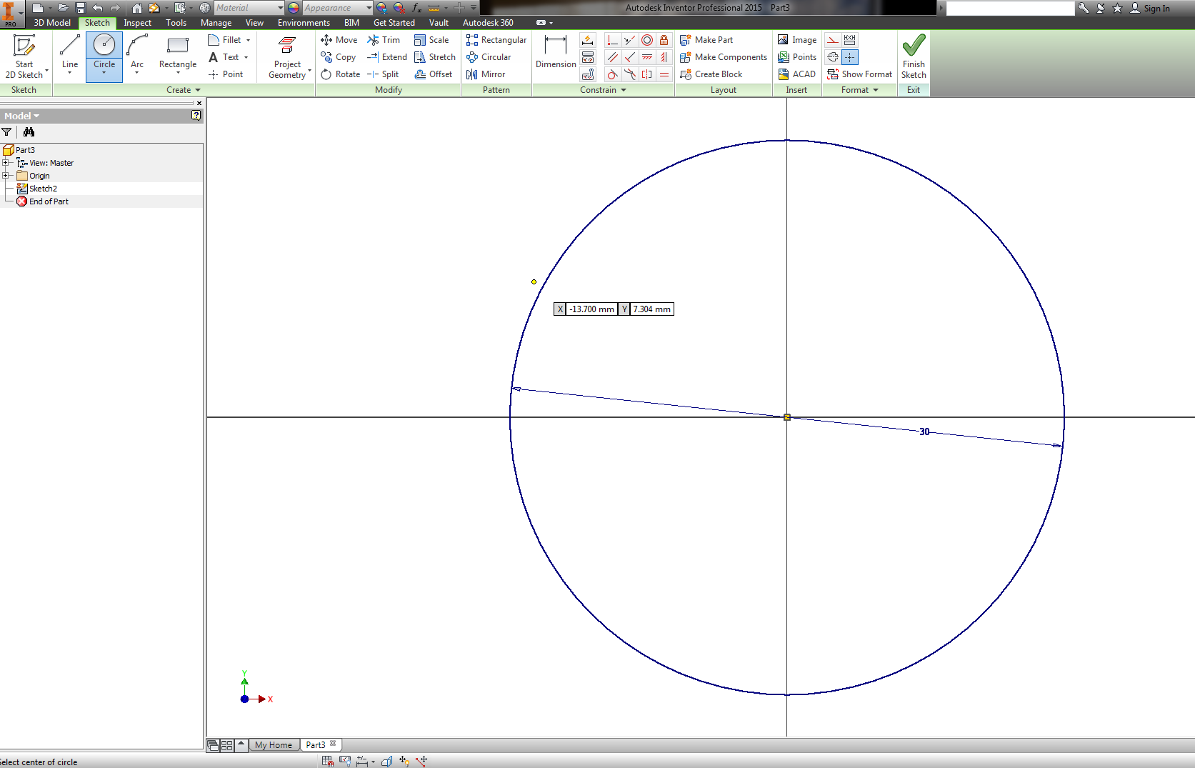Switch to My Home document tab
Screen dimensions: 1195x768
point(274,745)
